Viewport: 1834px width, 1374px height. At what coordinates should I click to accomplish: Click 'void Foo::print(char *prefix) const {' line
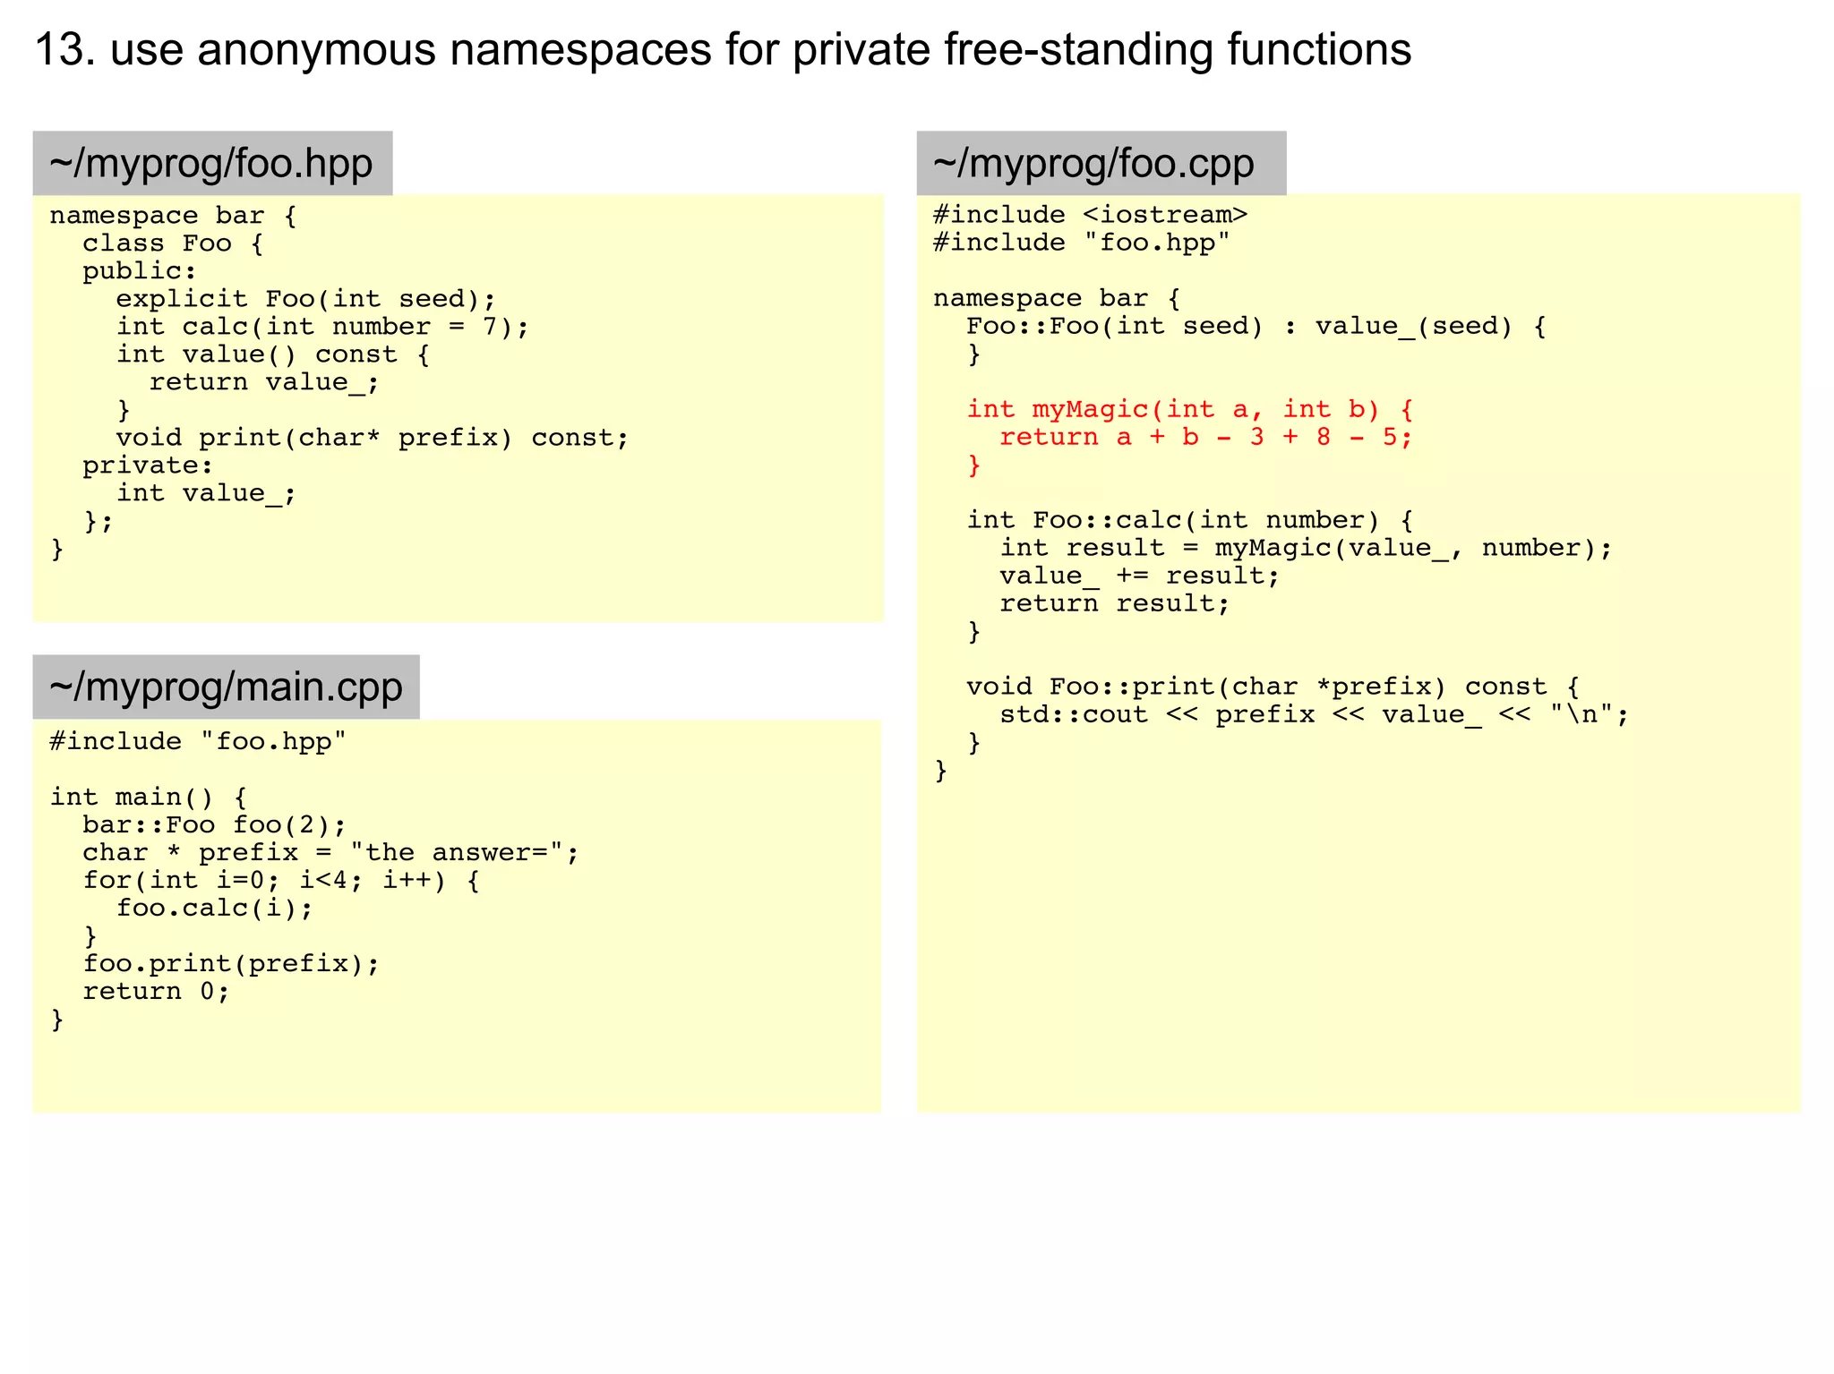click(1273, 687)
